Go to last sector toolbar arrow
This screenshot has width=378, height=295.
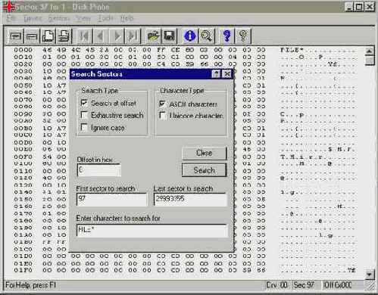click(x=133, y=36)
